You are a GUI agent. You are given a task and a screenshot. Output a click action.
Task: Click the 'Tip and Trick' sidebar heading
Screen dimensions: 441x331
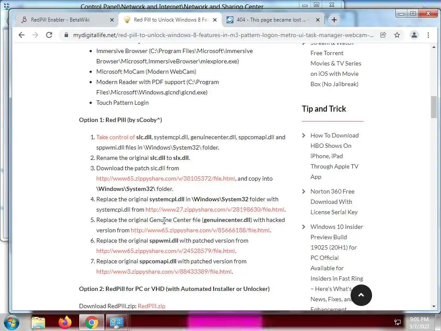[x=324, y=109]
